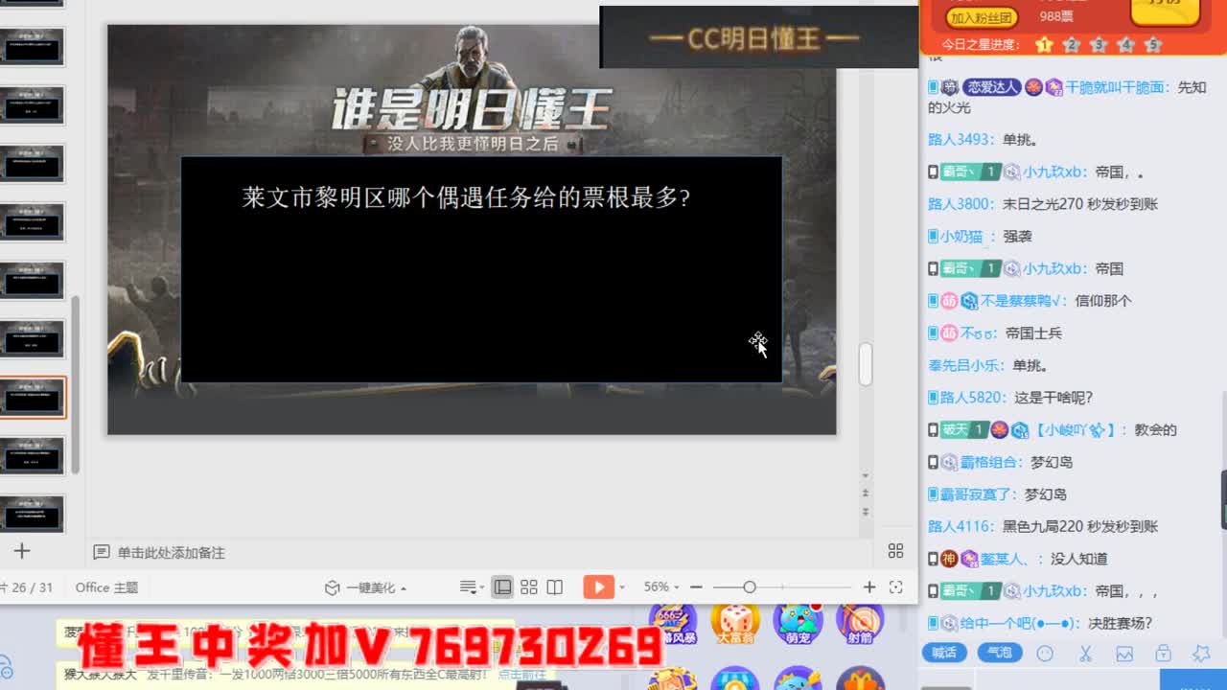Select the highlighted slide 26 thumbnail
The image size is (1227, 690).
coord(33,398)
